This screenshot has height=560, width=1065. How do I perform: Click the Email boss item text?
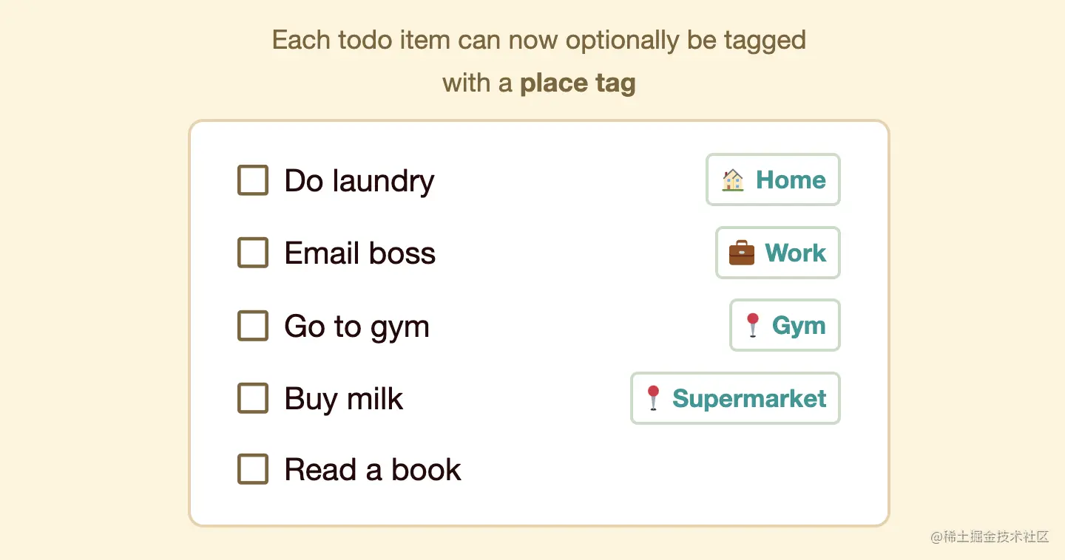360,253
